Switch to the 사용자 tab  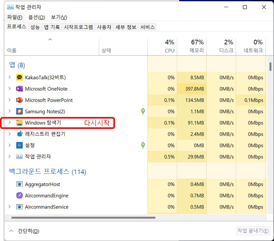[x=104, y=27]
